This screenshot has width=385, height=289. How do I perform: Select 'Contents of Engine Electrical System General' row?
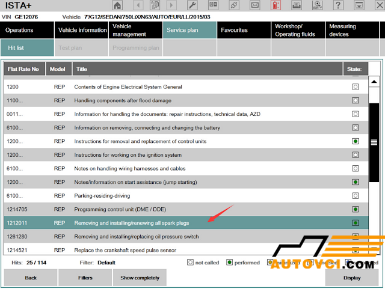(x=186, y=87)
